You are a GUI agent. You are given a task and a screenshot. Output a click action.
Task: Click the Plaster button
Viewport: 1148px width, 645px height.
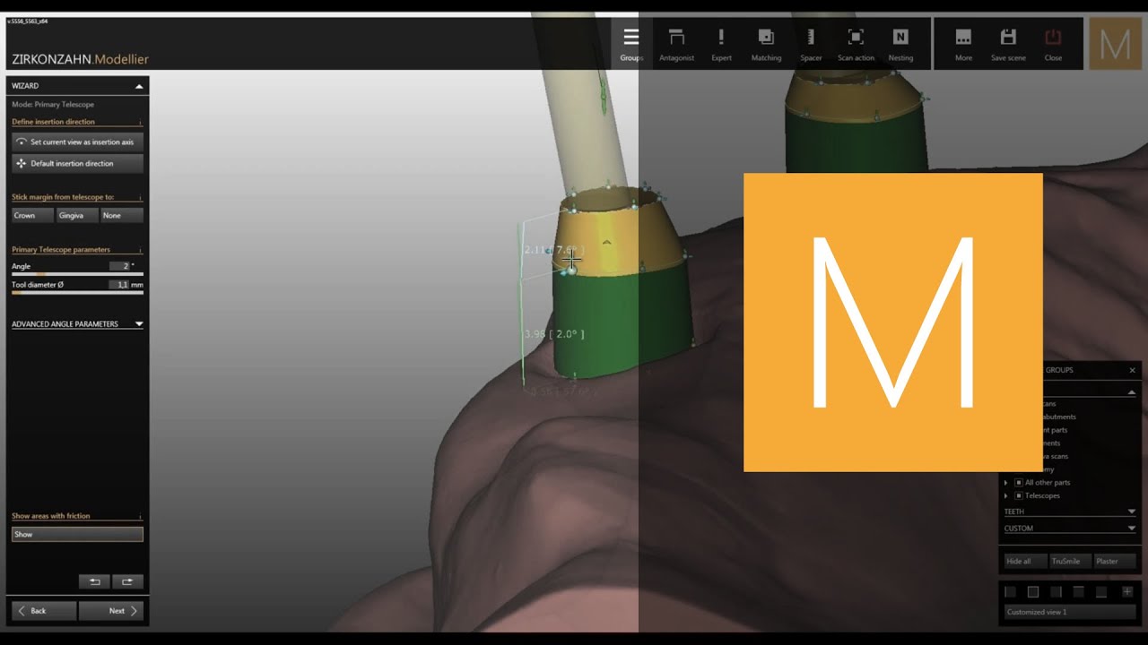[1115, 561]
